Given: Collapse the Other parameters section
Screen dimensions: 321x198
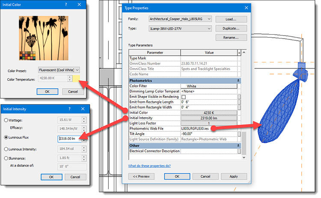Looking at the screenshot, I should (x=238, y=145).
